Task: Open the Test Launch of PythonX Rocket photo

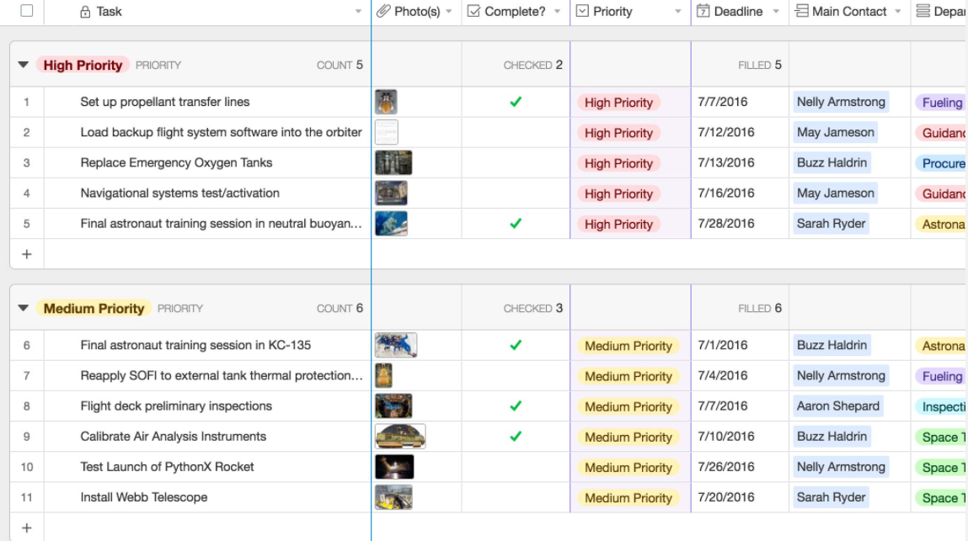Action: 394,467
